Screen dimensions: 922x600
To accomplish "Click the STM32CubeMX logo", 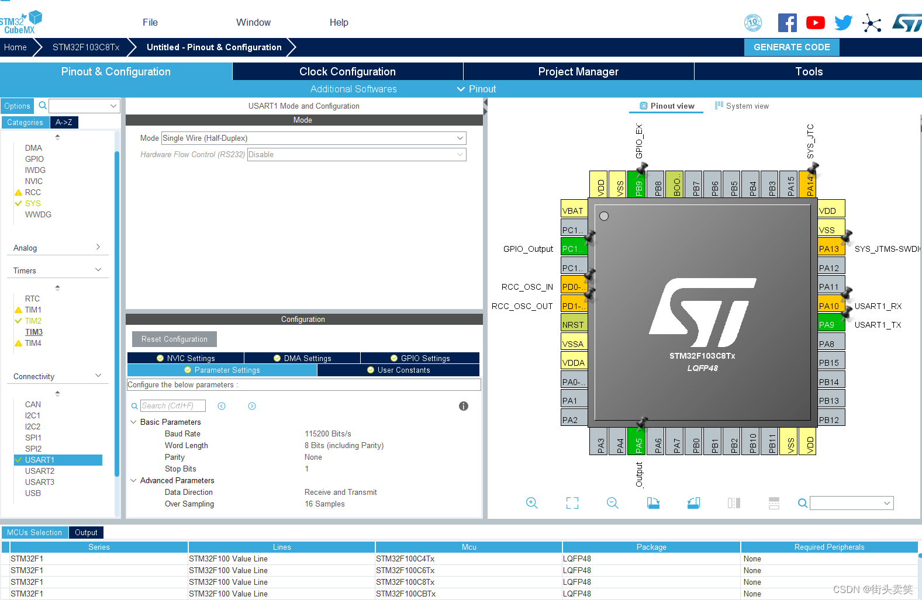I will click(x=21, y=23).
